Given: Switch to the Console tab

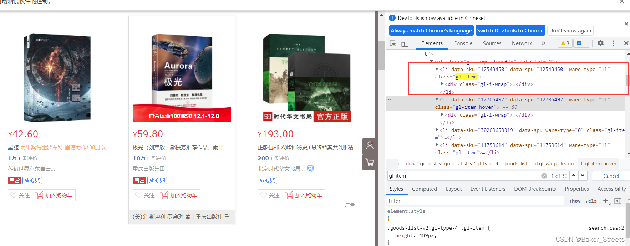Looking at the screenshot, I should pyautogui.click(x=463, y=43).
